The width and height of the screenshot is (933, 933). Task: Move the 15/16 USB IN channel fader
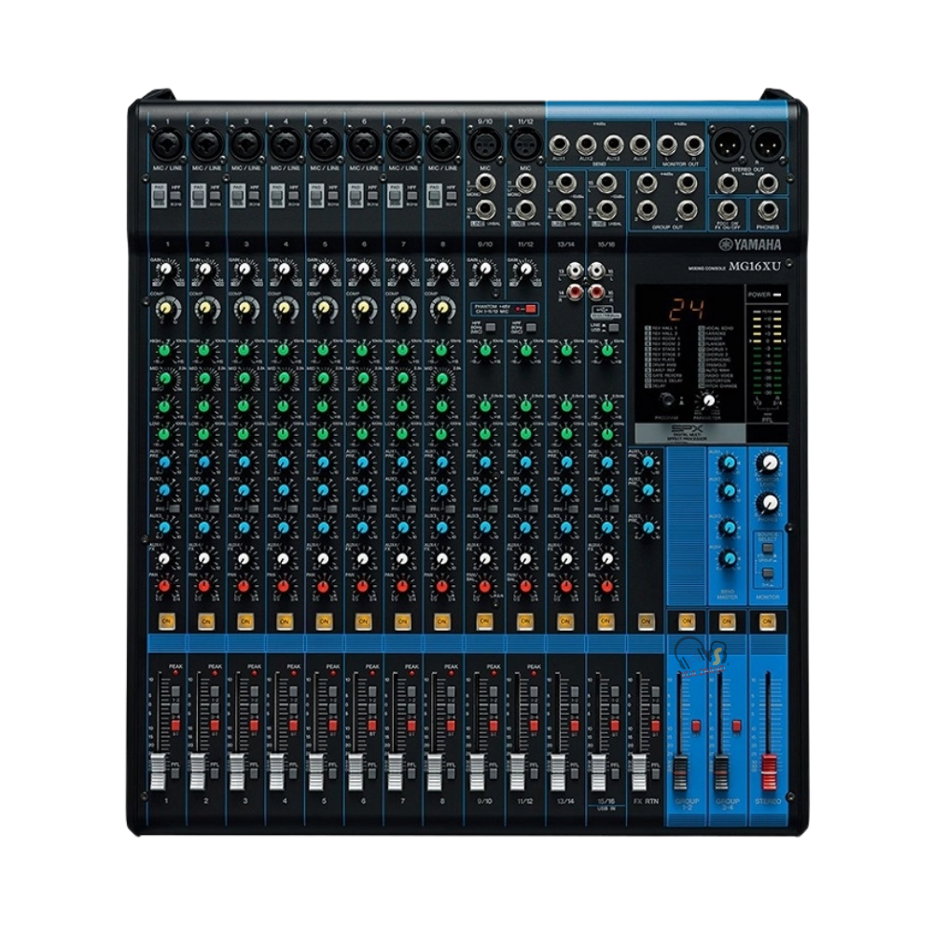tap(598, 772)
